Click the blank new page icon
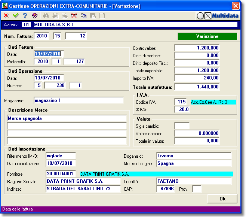246x218 pixels. point(102,16)
